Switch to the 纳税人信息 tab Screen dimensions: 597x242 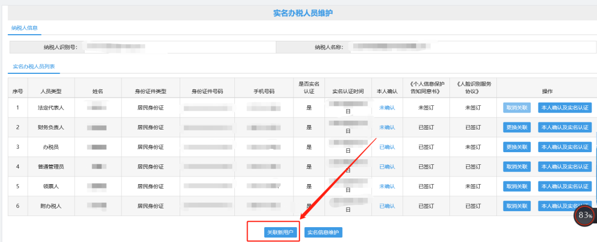point(24,28)
